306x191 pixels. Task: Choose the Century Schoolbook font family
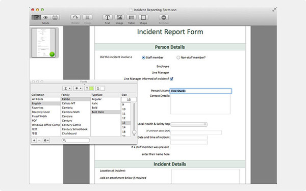click(75, 129)
